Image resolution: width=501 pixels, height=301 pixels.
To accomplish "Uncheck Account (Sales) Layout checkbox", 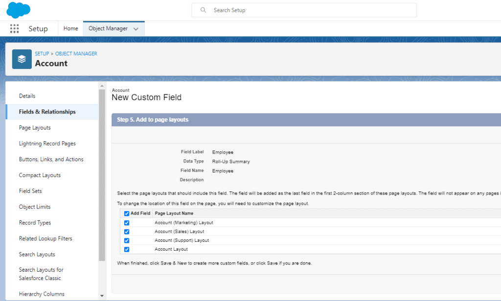I will tap(127, 232).
